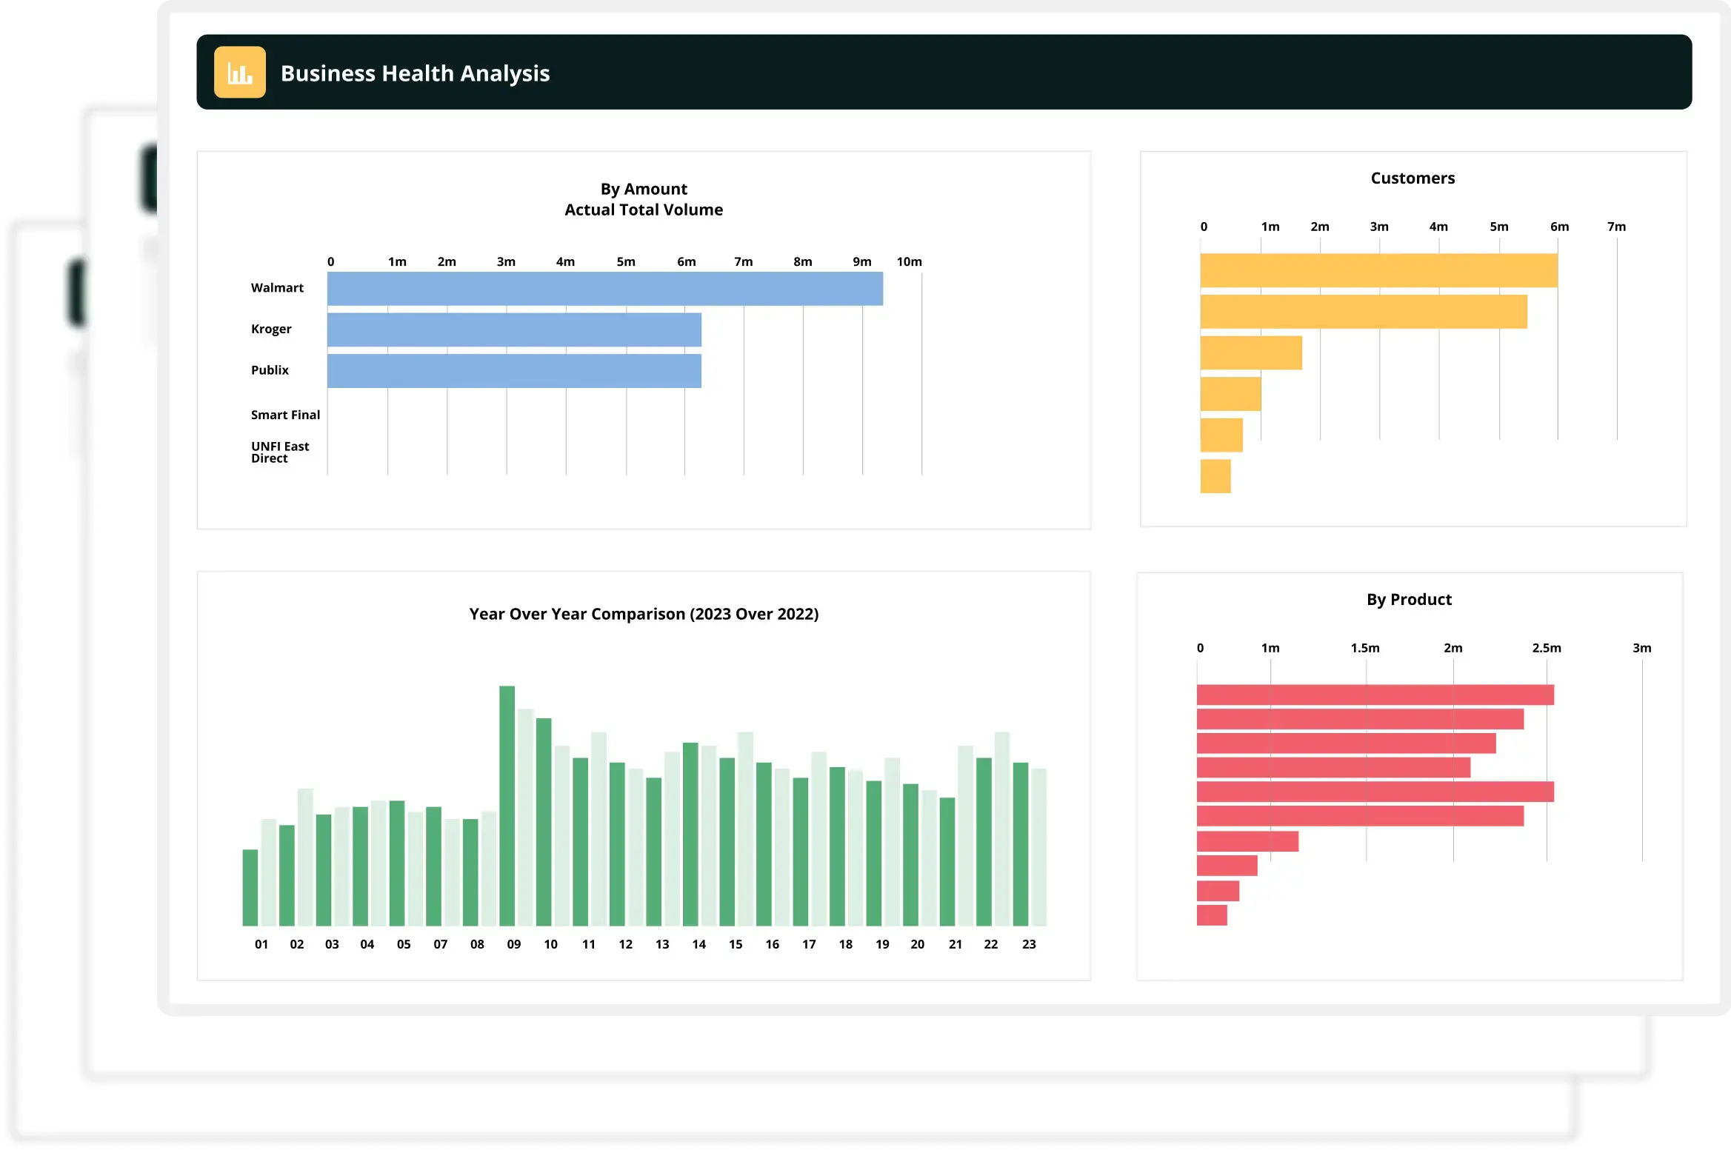Select the Publix blue bar
The width and height of the screenshot is (1731, 1150).
pos(514,370)
